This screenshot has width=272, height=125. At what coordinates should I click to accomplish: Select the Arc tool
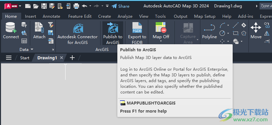[x=222, y=25]
